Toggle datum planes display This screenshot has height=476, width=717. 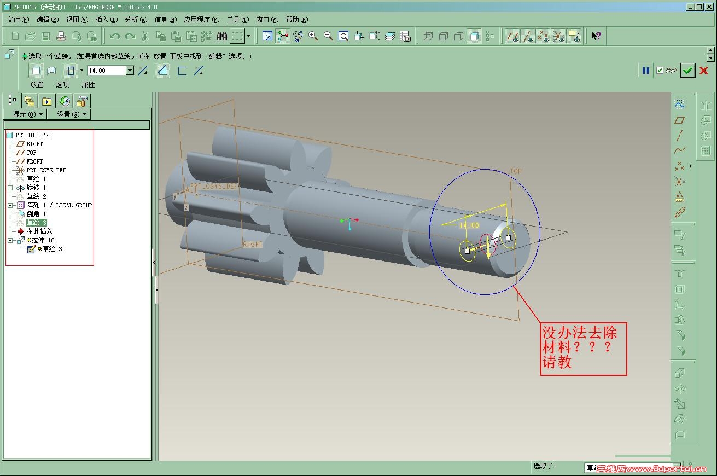513,36
